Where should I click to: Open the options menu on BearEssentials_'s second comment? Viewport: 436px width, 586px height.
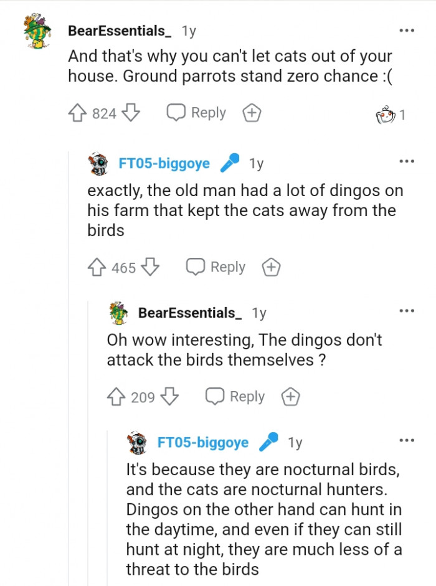[407, 310]
